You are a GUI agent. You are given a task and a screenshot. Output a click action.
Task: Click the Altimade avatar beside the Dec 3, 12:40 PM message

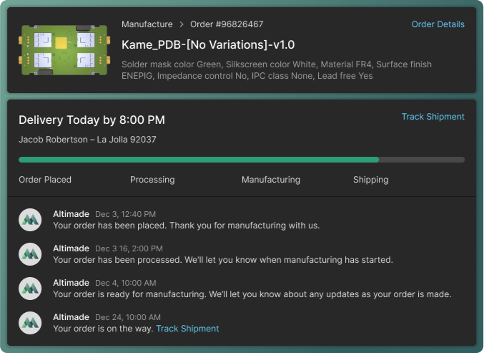pyautogui.click(x=30, y=220)
